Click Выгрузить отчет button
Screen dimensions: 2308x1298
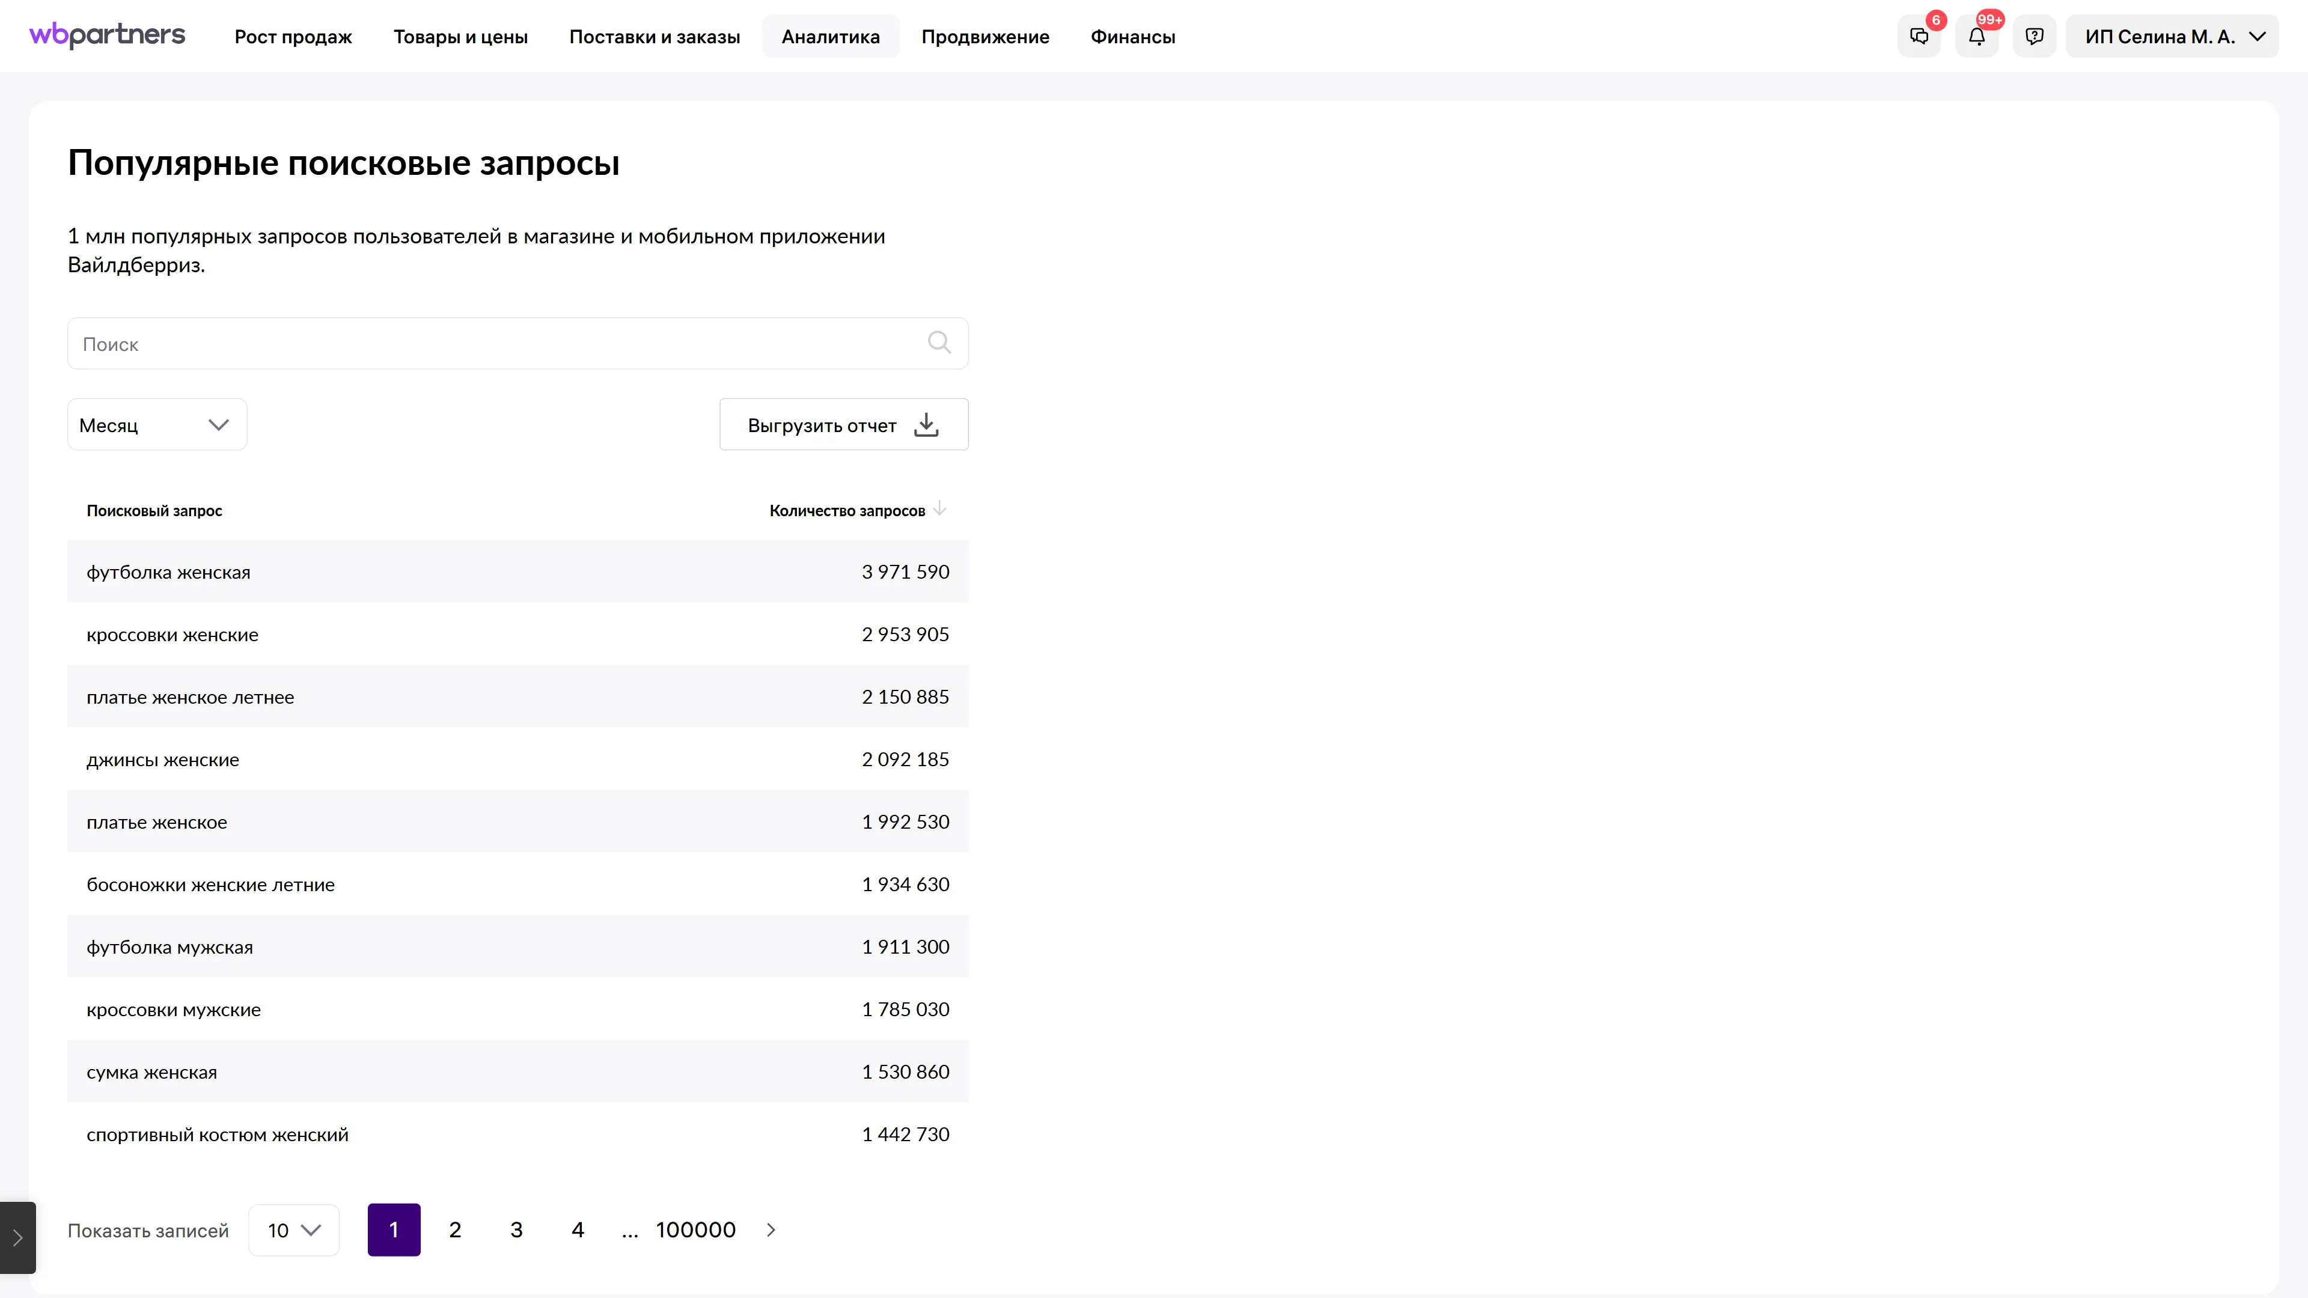click(x=843, y=425)
